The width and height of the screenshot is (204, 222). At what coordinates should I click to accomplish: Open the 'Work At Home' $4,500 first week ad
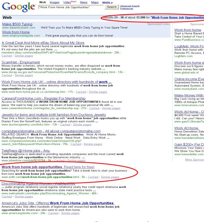click(189, 112)
